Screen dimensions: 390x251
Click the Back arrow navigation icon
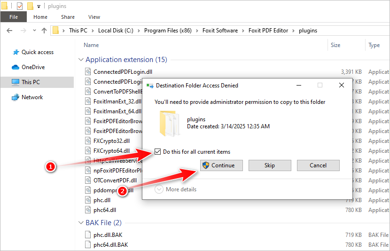(9, 31)
